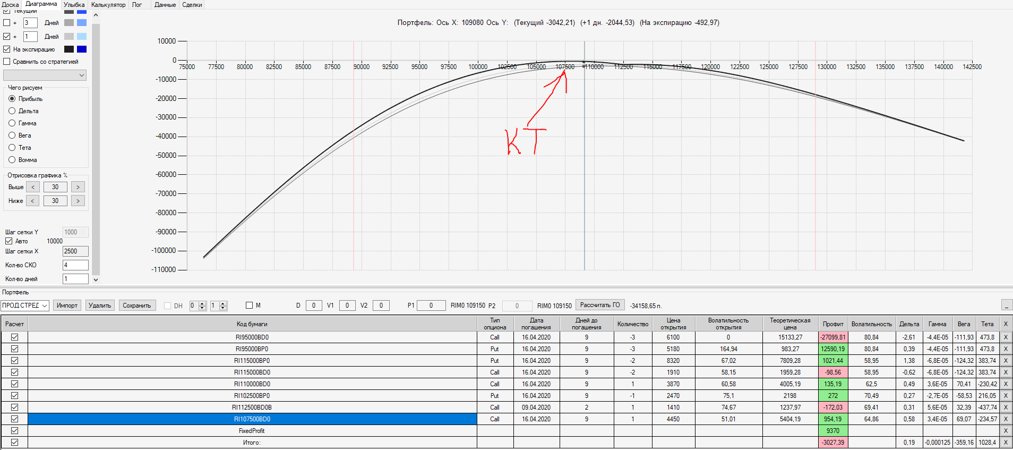Select the RI107500BD0 security code cell

coord(252,419)
